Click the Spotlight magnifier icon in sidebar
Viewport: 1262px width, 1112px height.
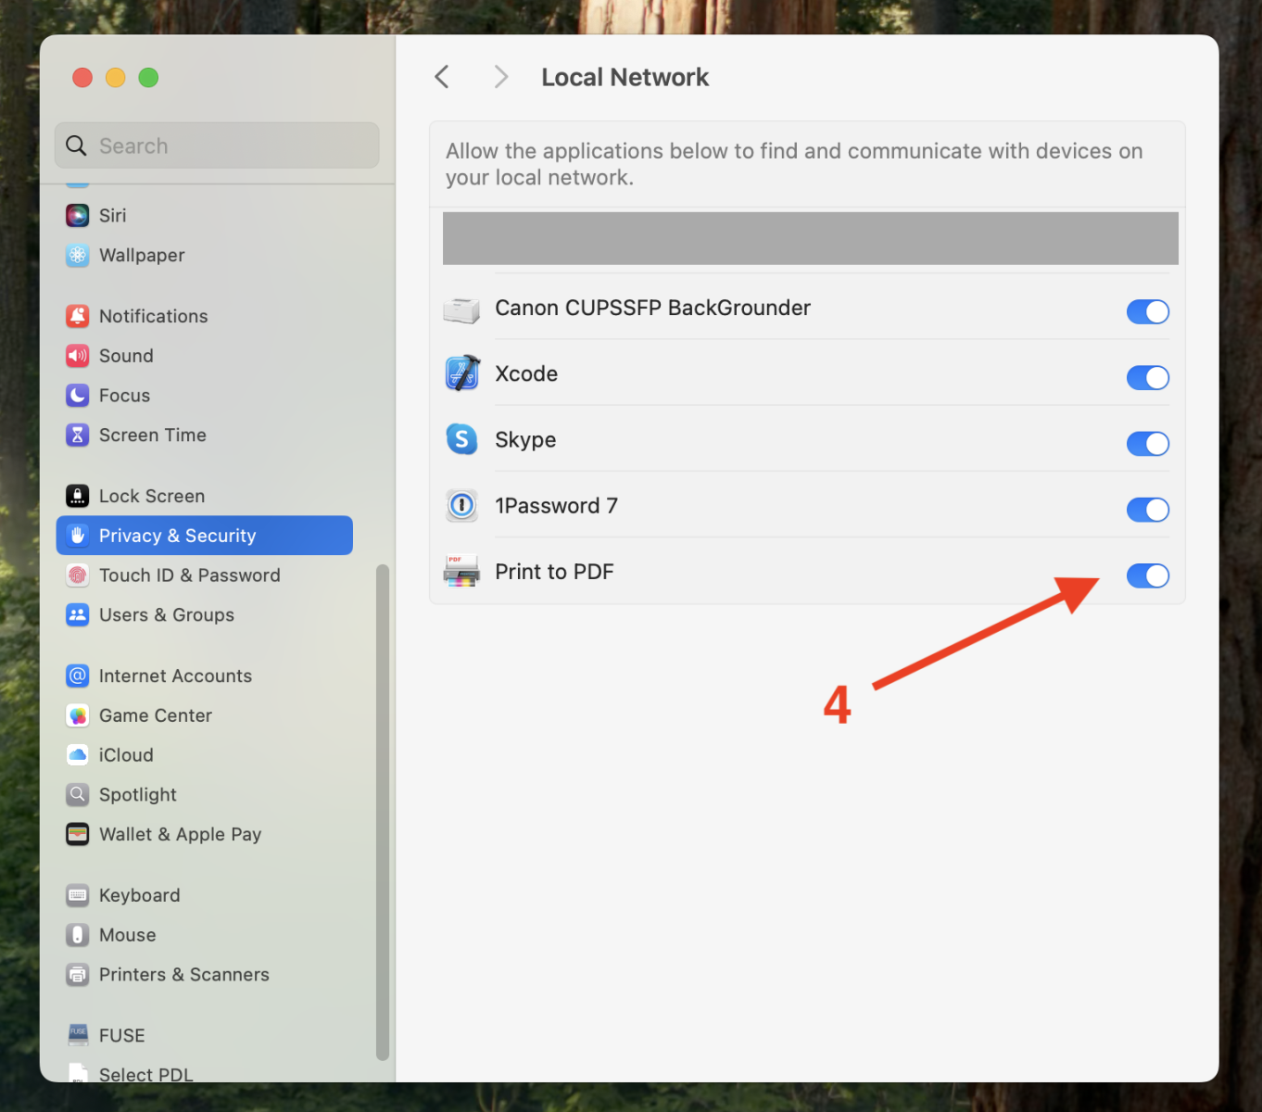click(78, 795)
